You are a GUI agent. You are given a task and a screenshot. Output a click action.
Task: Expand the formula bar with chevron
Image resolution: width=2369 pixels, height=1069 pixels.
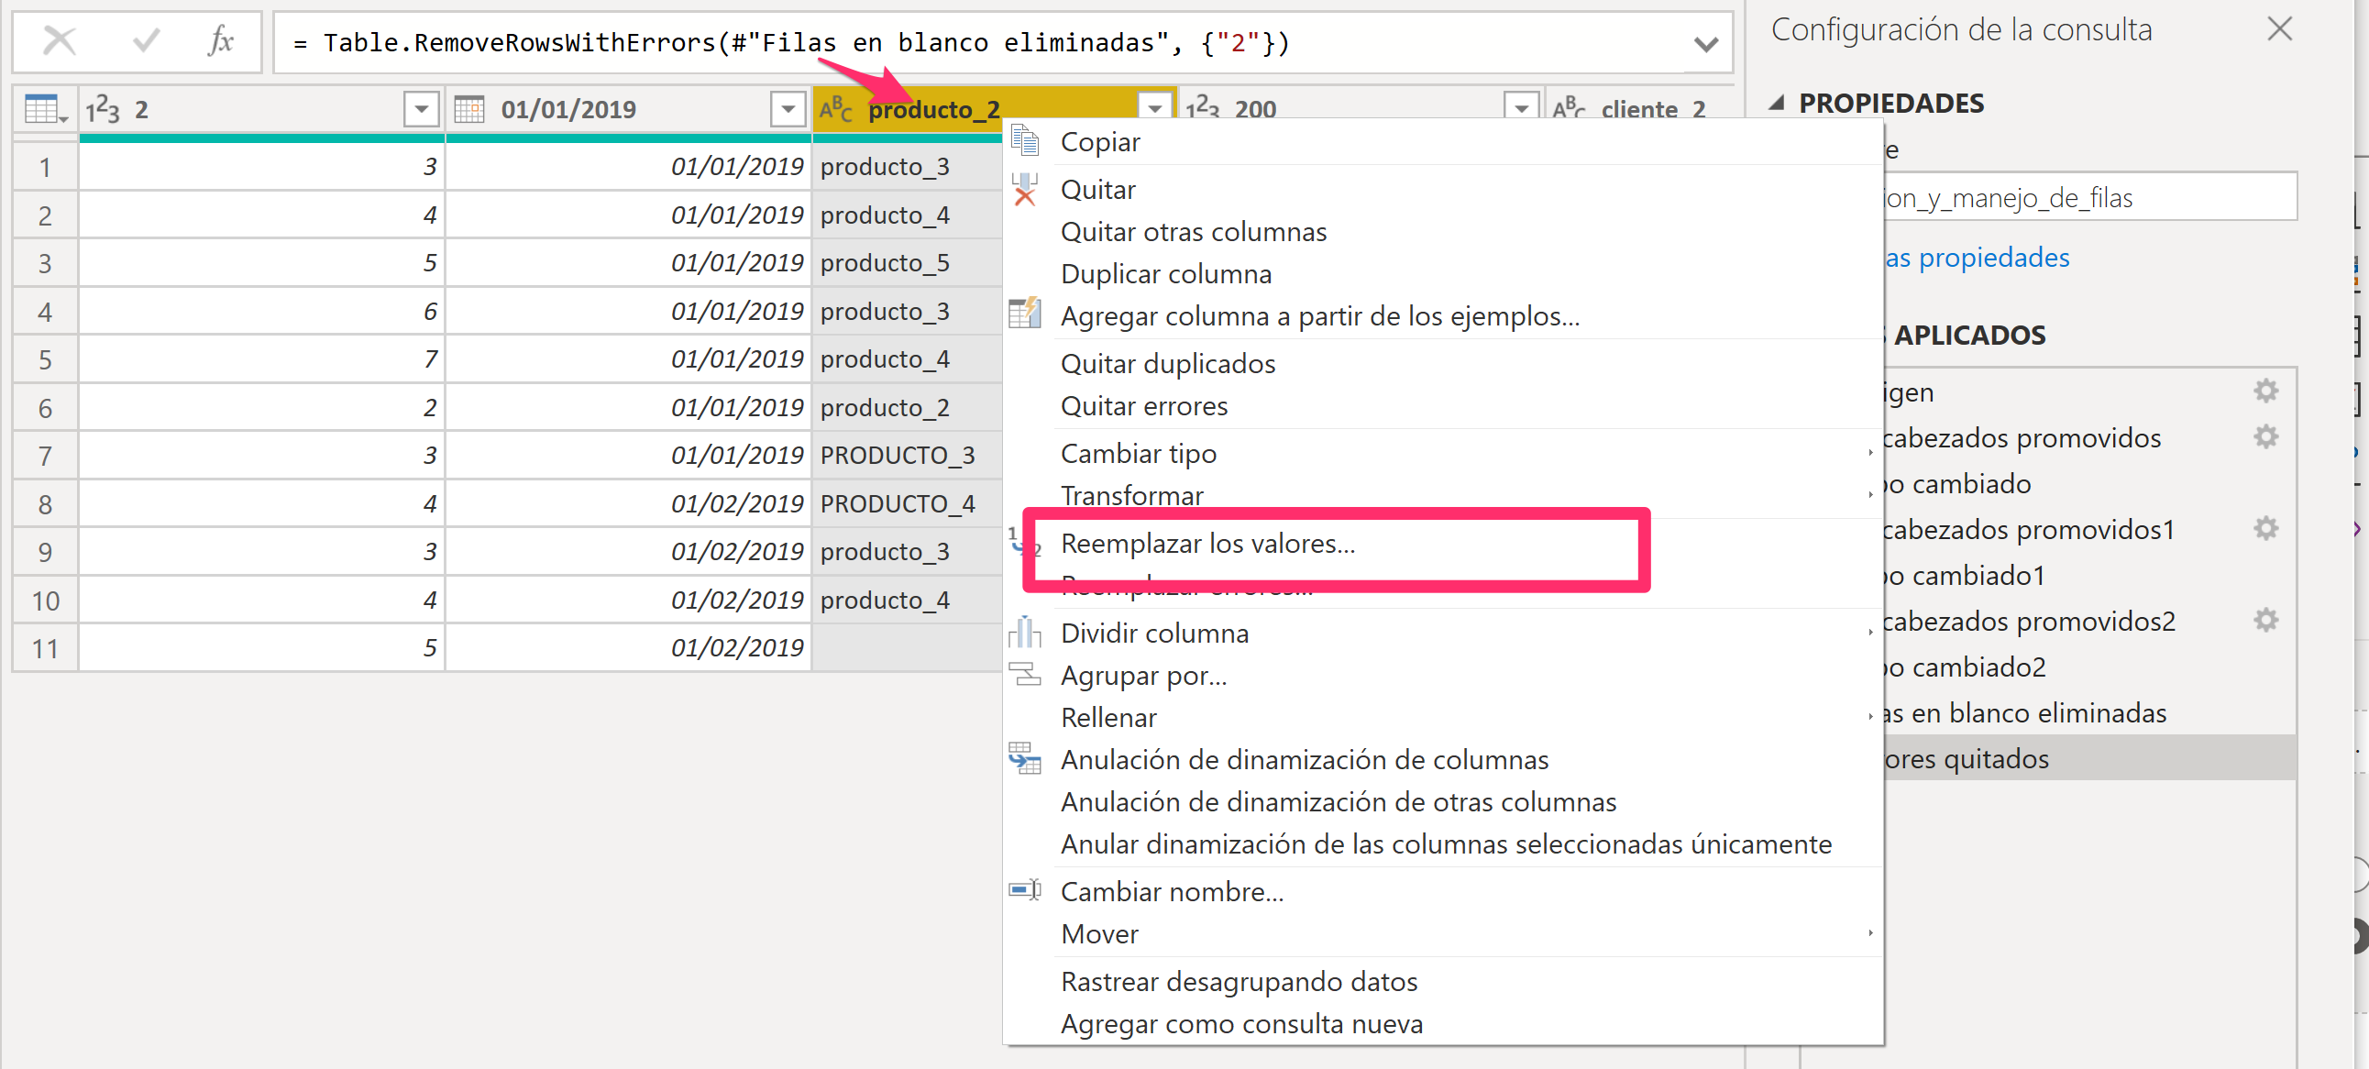click(1706, 43)
